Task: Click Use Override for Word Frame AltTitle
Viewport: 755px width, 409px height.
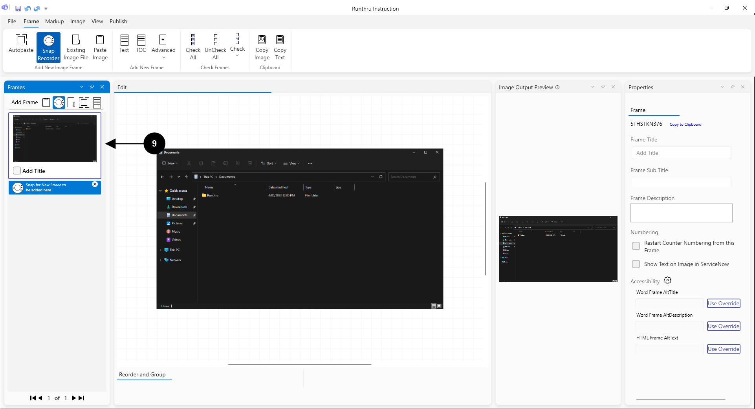Action: pyautogui.click(x=723, y=303)
